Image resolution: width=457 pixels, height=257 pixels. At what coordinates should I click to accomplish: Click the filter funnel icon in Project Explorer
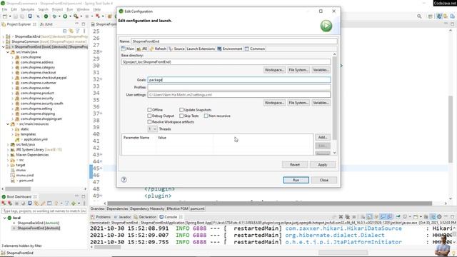click(x=78, y=31)
